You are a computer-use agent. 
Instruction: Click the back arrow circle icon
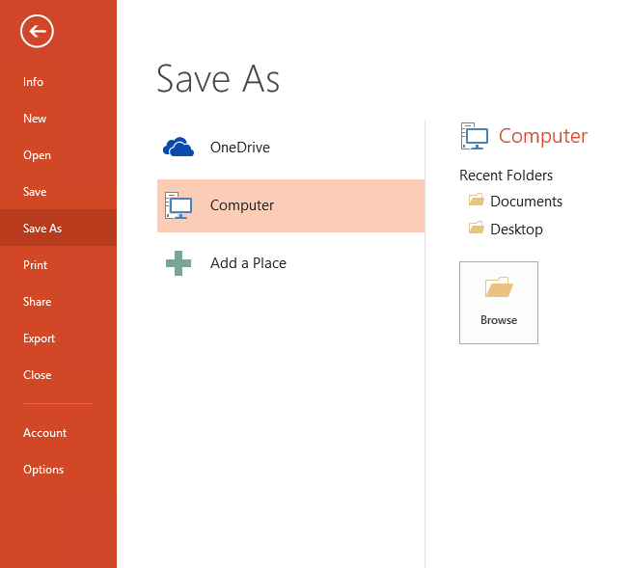coord(37,32)
